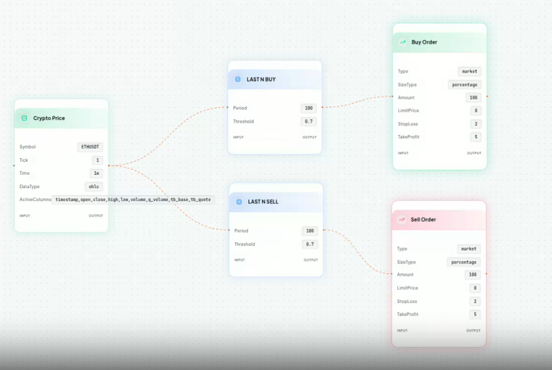Click the Crypto Price database icon
Image resolution: width=552 pixels, height=370 pixels.
click(x=24, y=118)
